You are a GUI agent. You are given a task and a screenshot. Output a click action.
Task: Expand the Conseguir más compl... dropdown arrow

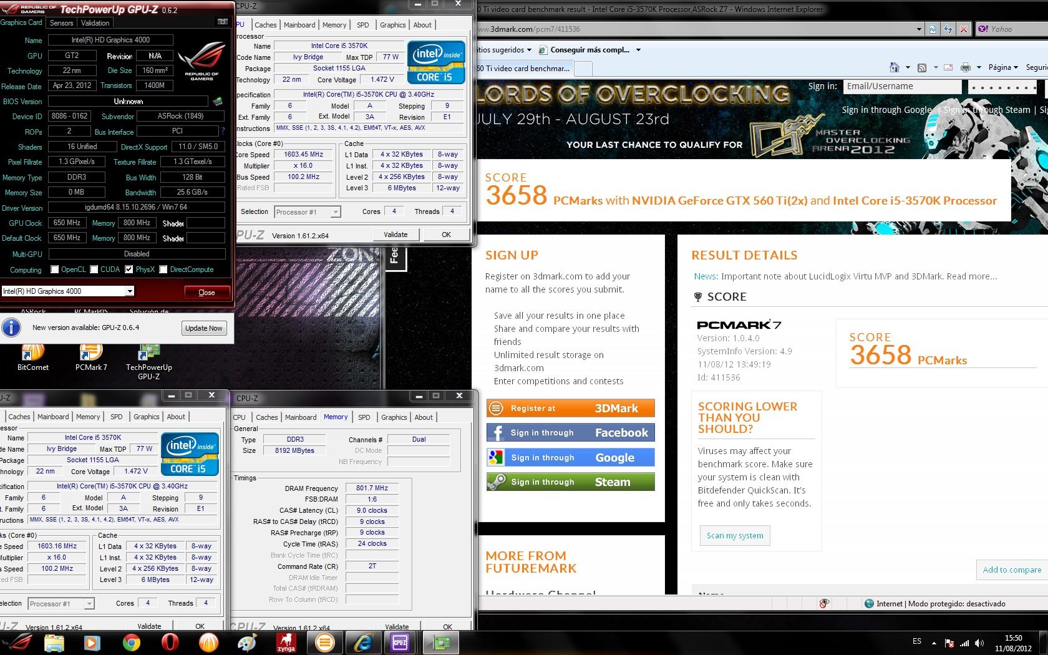click(638, 50)
